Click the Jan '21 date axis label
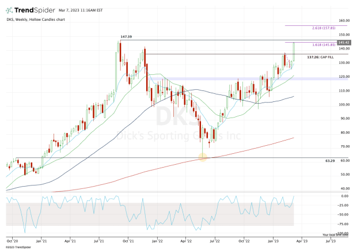The height and width of the screenshot is (250, 357). 41,241
